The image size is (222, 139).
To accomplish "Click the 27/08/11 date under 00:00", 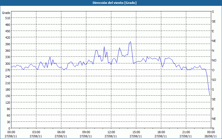I will (11, 136).
